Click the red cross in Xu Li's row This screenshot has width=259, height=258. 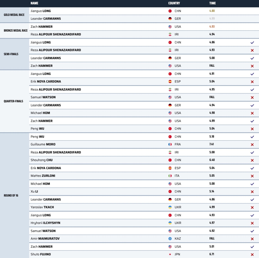point(252,192)
